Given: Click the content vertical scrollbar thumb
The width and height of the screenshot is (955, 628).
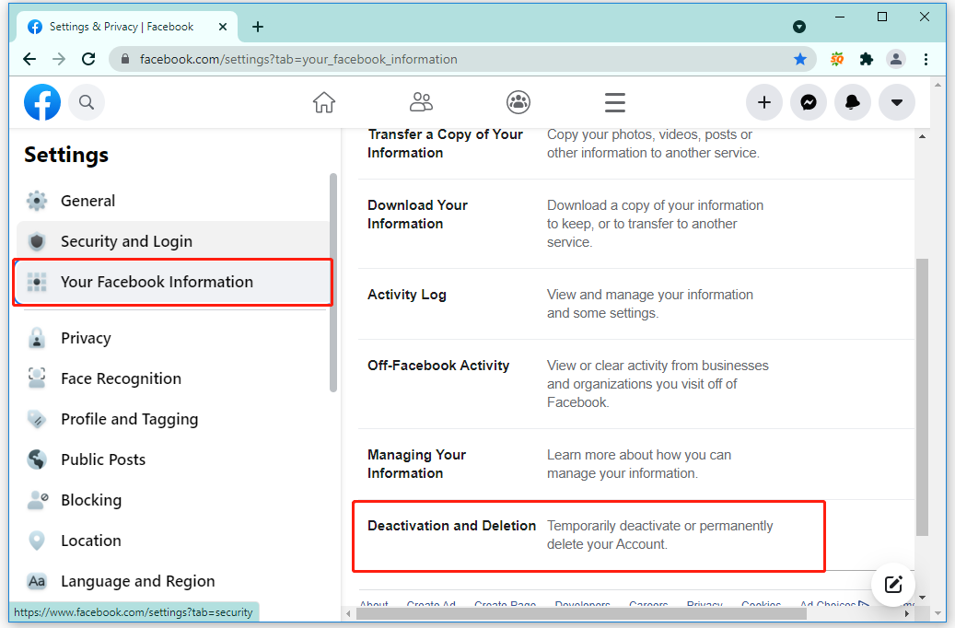Looking at the screenshot, I should tap(922, 397).
